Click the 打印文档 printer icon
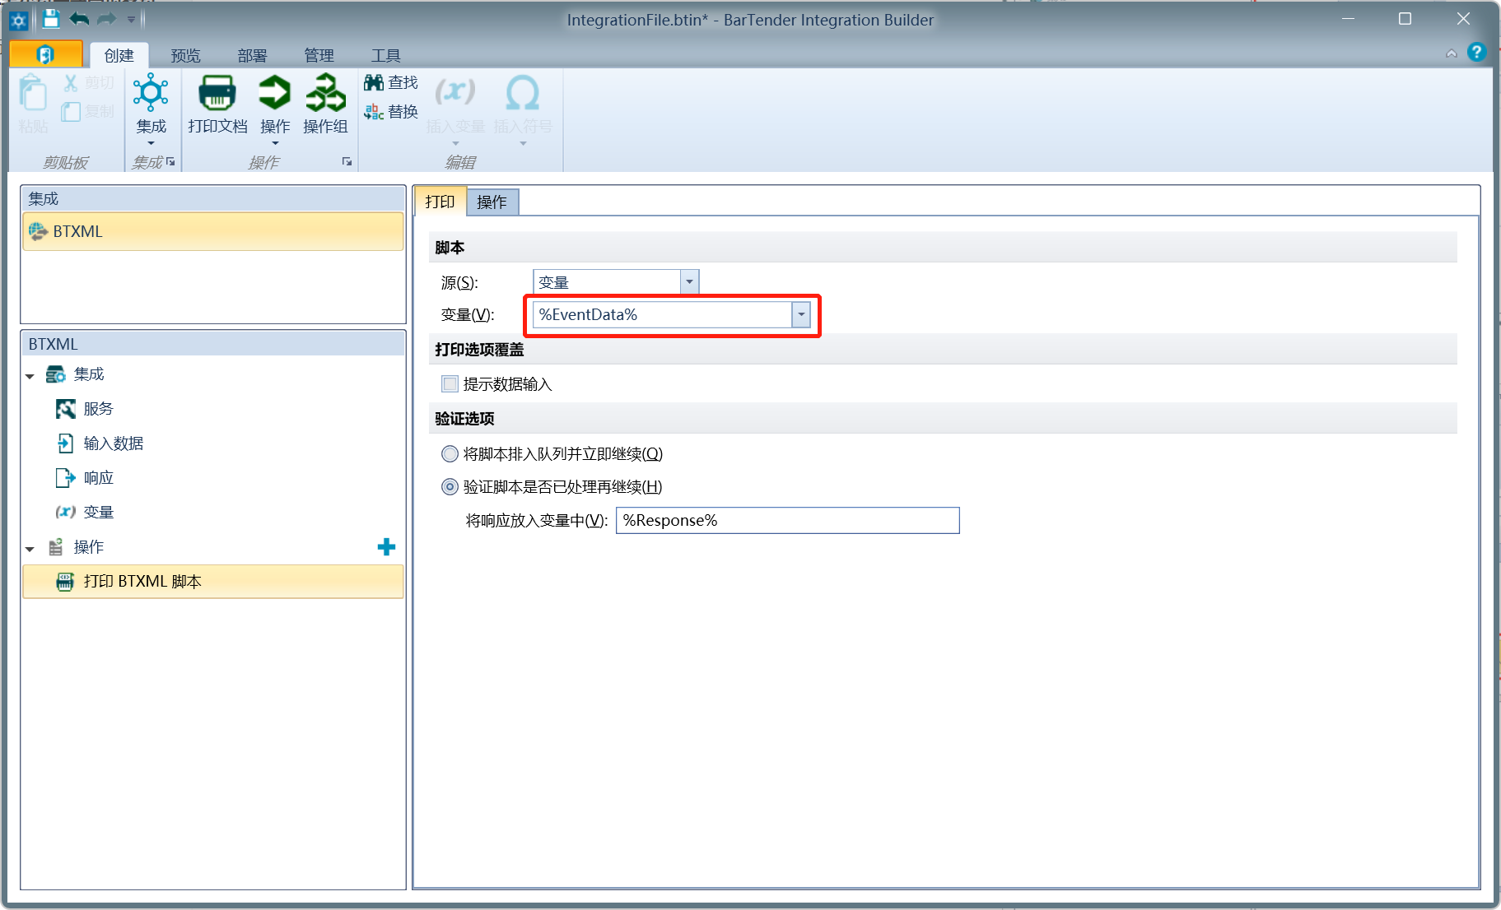Image resolution: width=1501 pixels, height=910 pixels. pos(217,94)
